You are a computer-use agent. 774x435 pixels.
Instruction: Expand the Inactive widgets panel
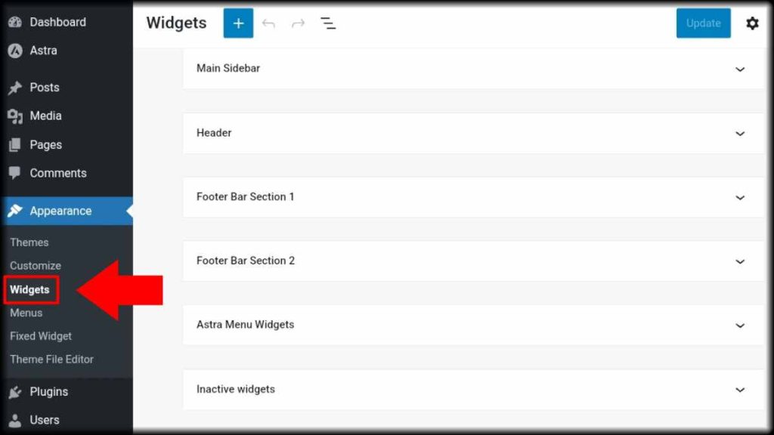click(740, 390)
